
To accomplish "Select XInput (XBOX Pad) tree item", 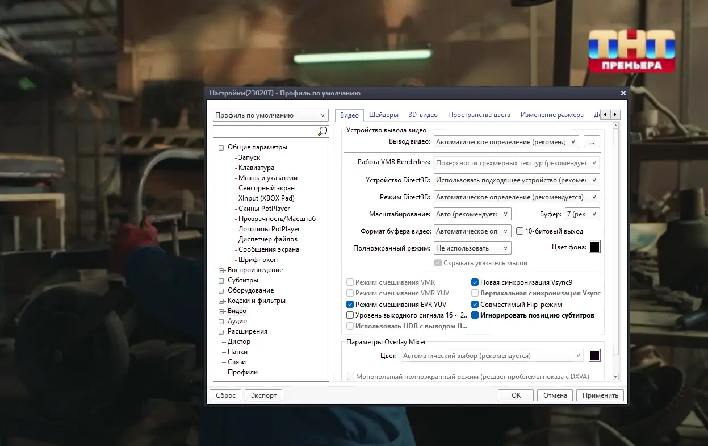I will (x=266, y=198).
